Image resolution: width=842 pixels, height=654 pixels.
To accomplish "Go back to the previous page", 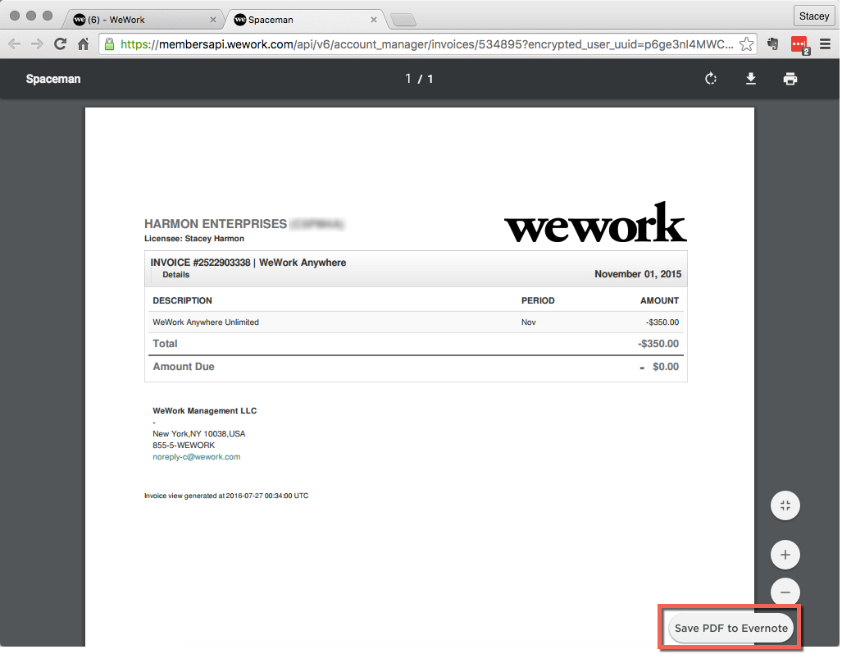I will click(15, 44).
